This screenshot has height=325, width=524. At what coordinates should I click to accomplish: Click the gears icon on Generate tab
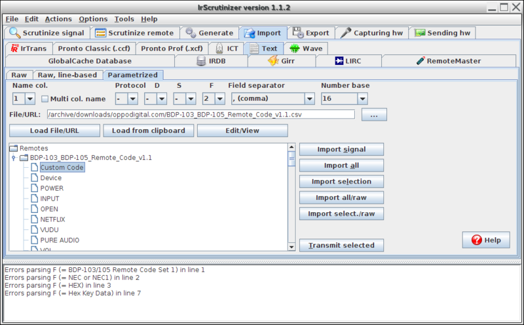pyautogui.click(x=191, y=32)
